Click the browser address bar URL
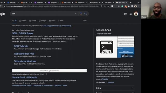 click(52, 6)
